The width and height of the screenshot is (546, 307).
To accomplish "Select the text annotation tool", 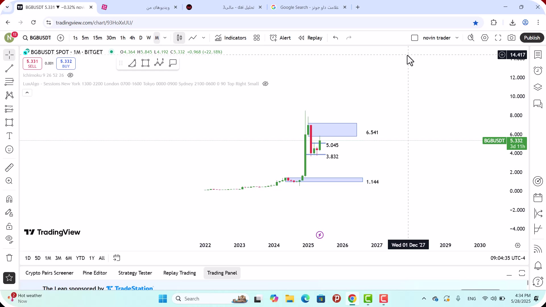I will [x=9, y=136].
